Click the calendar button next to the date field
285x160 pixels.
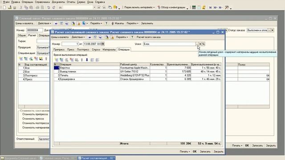[x=103, y=44]
